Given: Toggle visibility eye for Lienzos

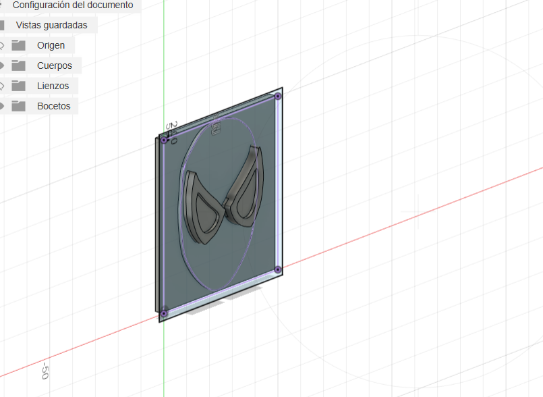Looking at the screenshot, I should point(2,86).
